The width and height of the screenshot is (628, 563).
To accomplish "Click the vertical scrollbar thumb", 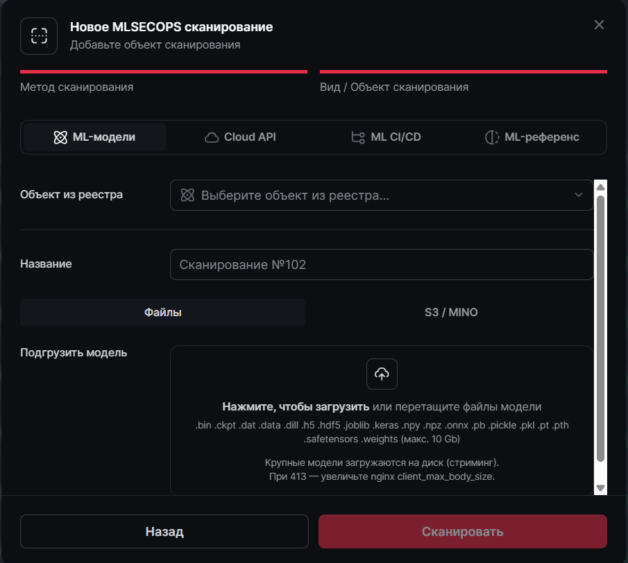I will coord(600,329).
